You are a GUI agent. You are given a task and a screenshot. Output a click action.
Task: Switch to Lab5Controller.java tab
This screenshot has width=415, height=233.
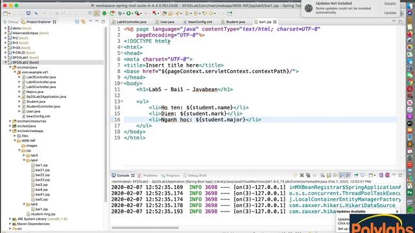coord(129,22)
